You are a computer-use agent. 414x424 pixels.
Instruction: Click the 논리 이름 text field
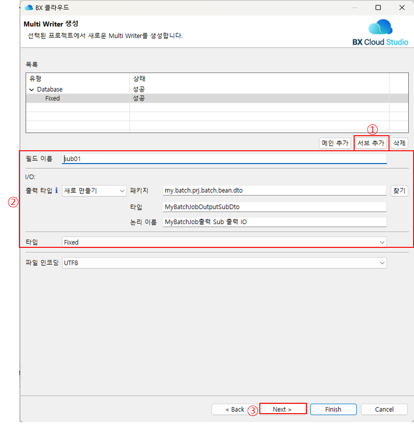click(x=274, y=222)
